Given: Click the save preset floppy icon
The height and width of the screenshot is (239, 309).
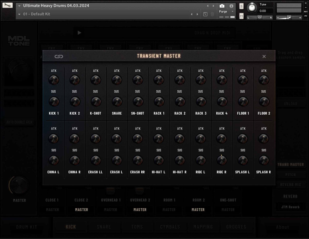Looking at the screenshot, I should (x=205, y=14).
